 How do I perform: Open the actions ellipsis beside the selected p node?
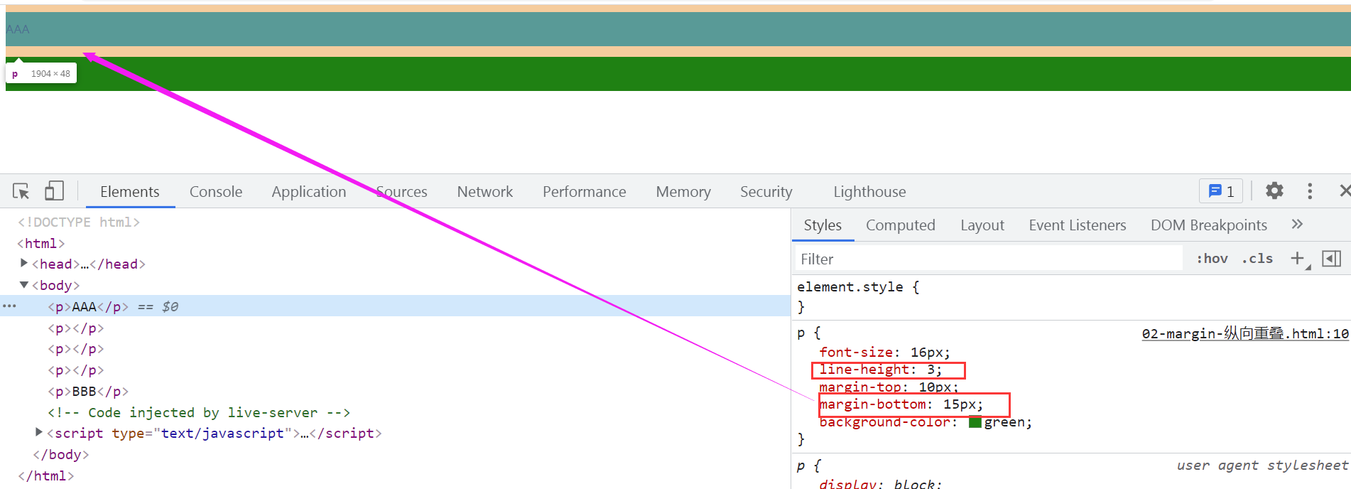(x=9, y=306)
